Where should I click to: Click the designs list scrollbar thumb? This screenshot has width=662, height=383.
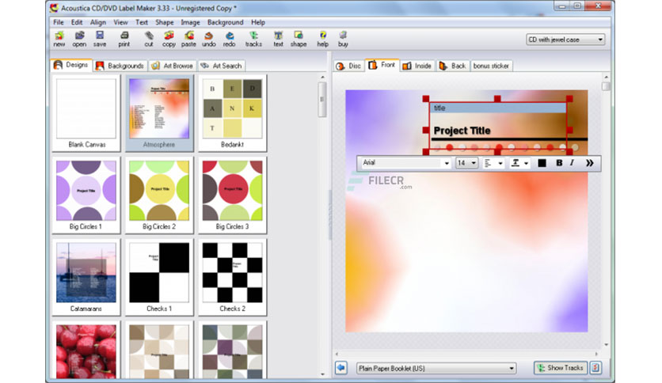[x=322, y=99]
